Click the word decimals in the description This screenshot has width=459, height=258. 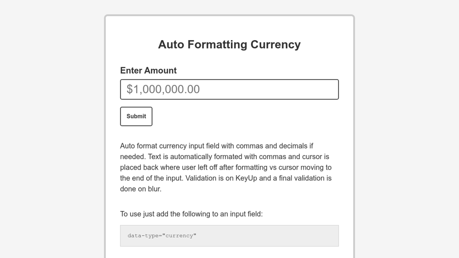click(x=293, y=146)
